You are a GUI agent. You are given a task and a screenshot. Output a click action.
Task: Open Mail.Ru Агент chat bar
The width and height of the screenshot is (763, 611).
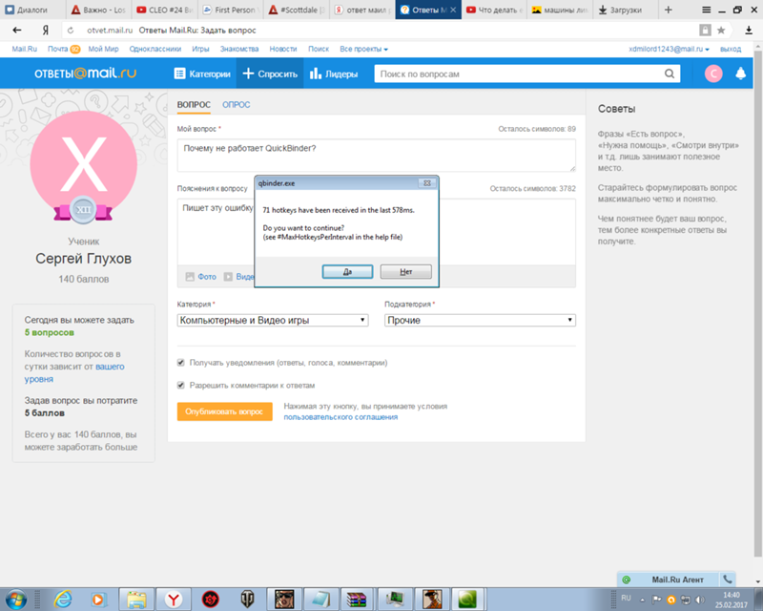click(x=677, y=579)
